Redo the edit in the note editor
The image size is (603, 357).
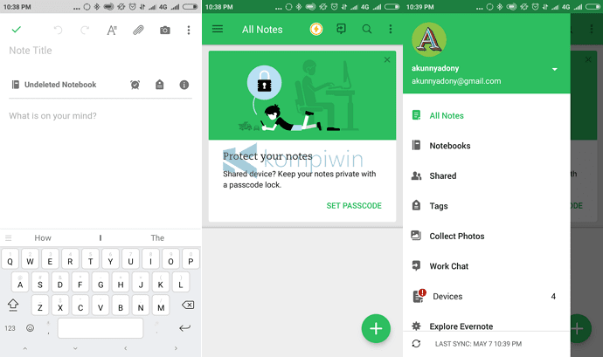(x=85, y=30)
